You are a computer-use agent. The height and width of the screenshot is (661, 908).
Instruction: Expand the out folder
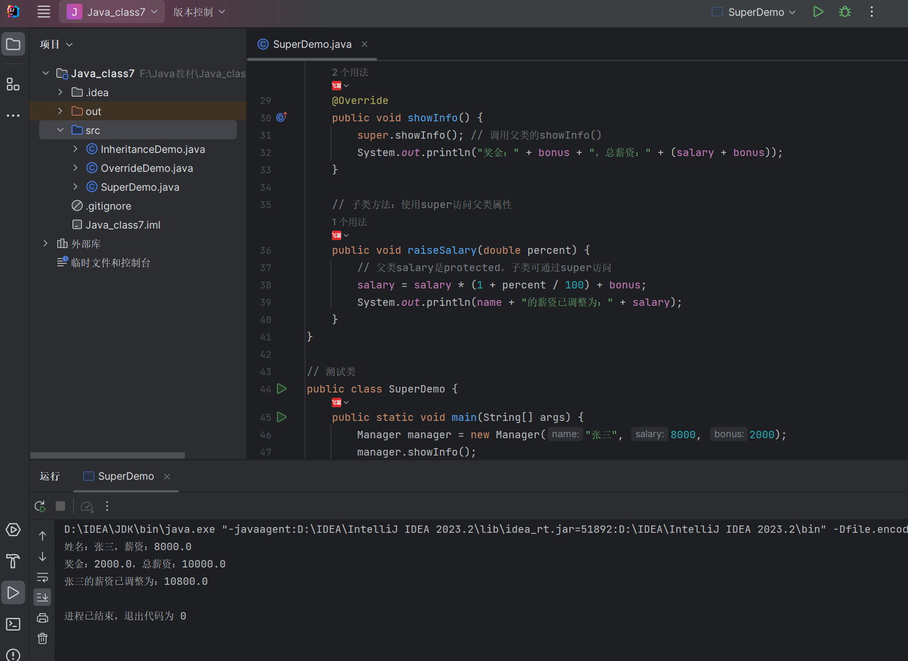(60, 111)
